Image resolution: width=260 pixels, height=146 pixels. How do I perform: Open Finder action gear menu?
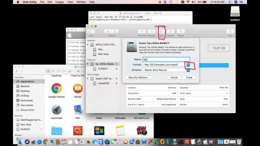click(x=79, y=71)
